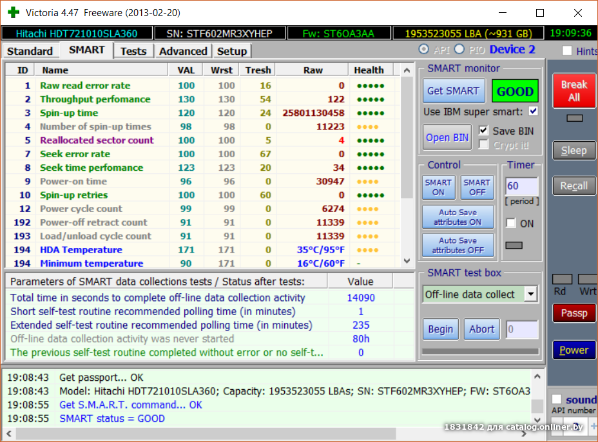Click the Device 2 label

(512, 50)
